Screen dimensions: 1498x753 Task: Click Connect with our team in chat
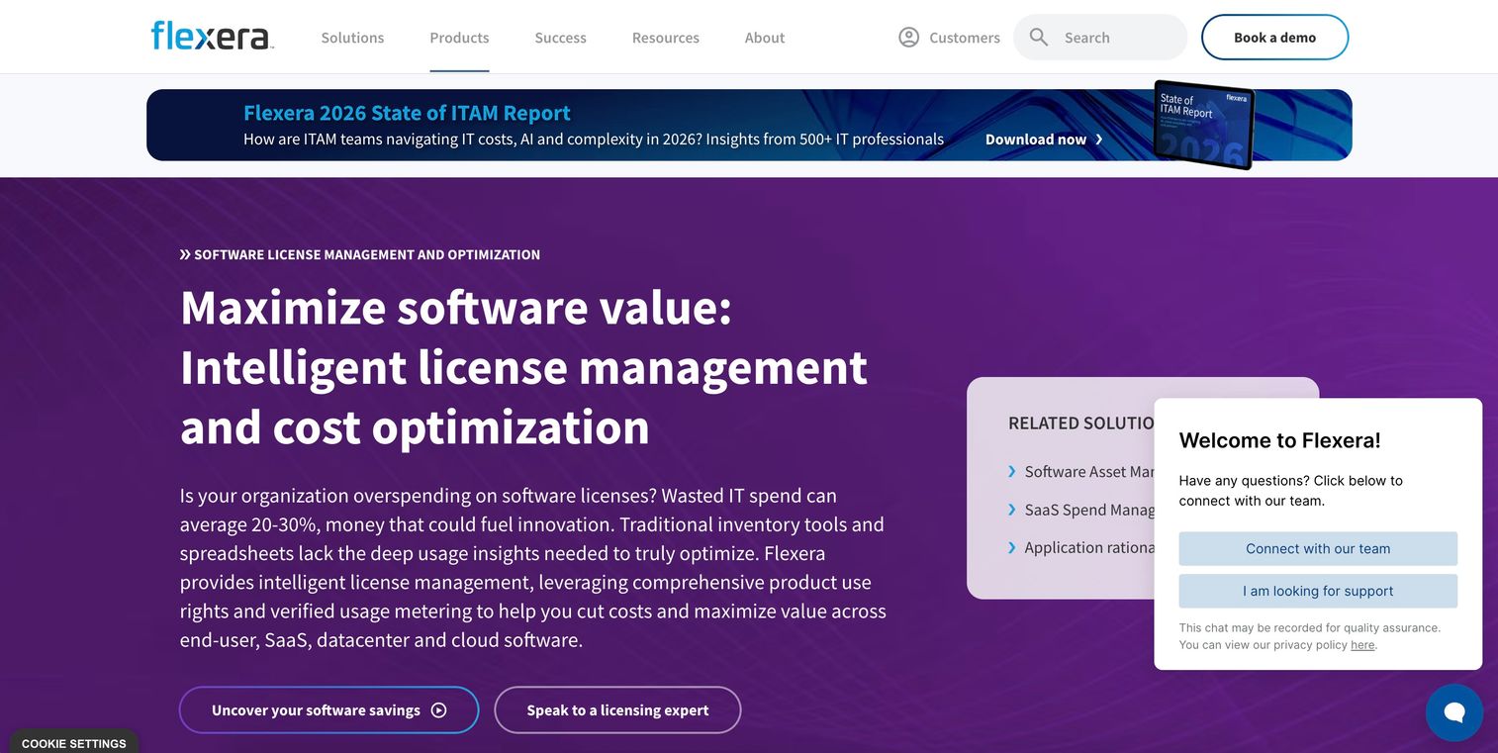click(1318, 549)
